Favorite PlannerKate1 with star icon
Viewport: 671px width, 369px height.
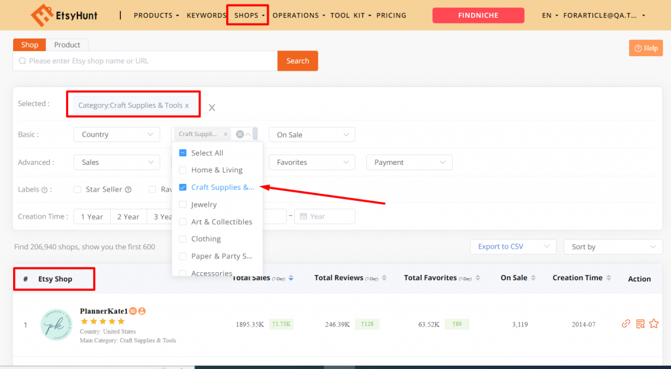pos(654,324)
